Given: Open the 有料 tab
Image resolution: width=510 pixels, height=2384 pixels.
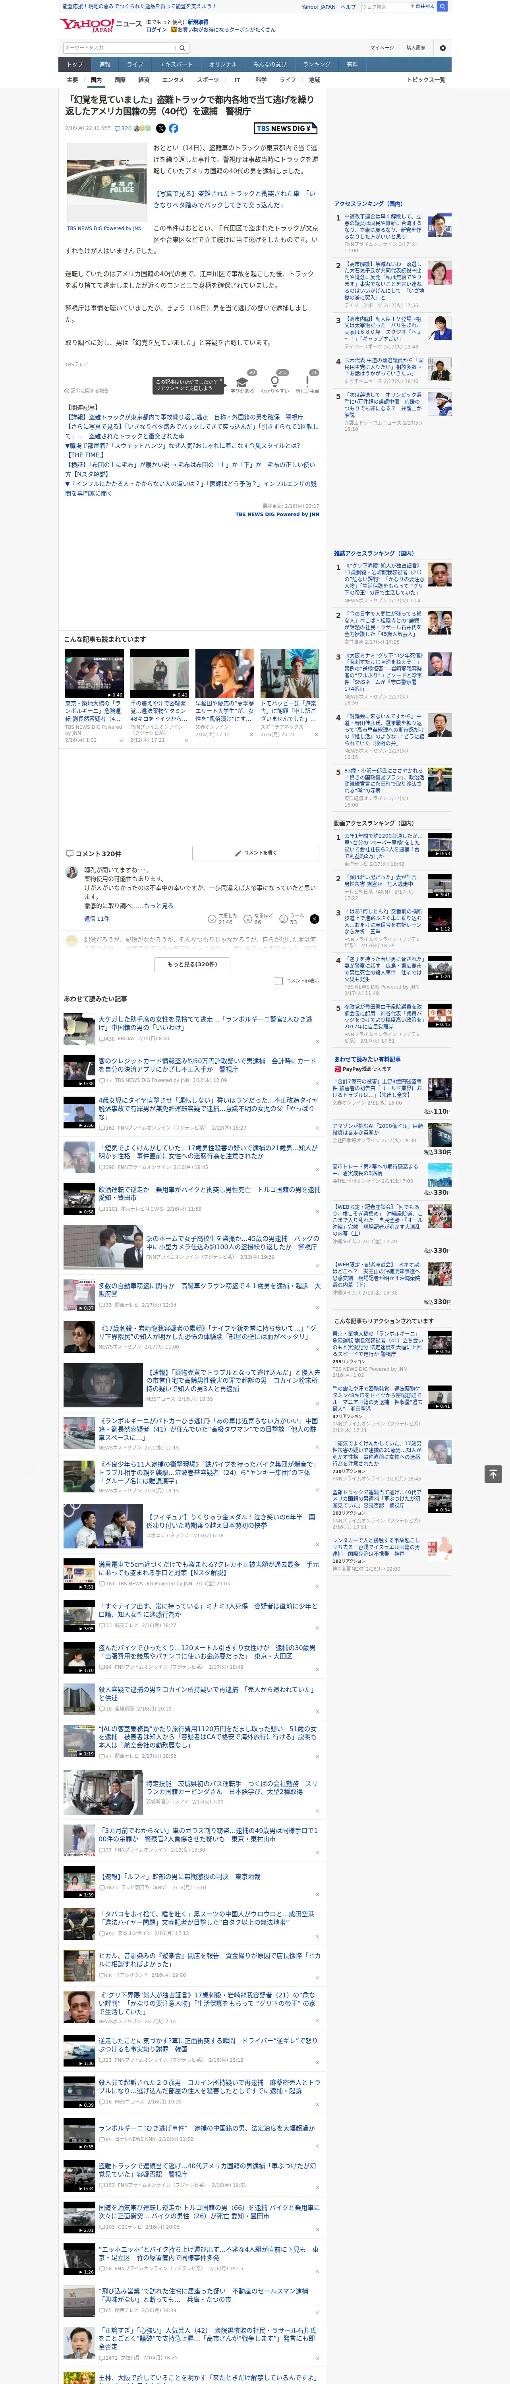Looking at the screenshot, I should coord(353,64).
